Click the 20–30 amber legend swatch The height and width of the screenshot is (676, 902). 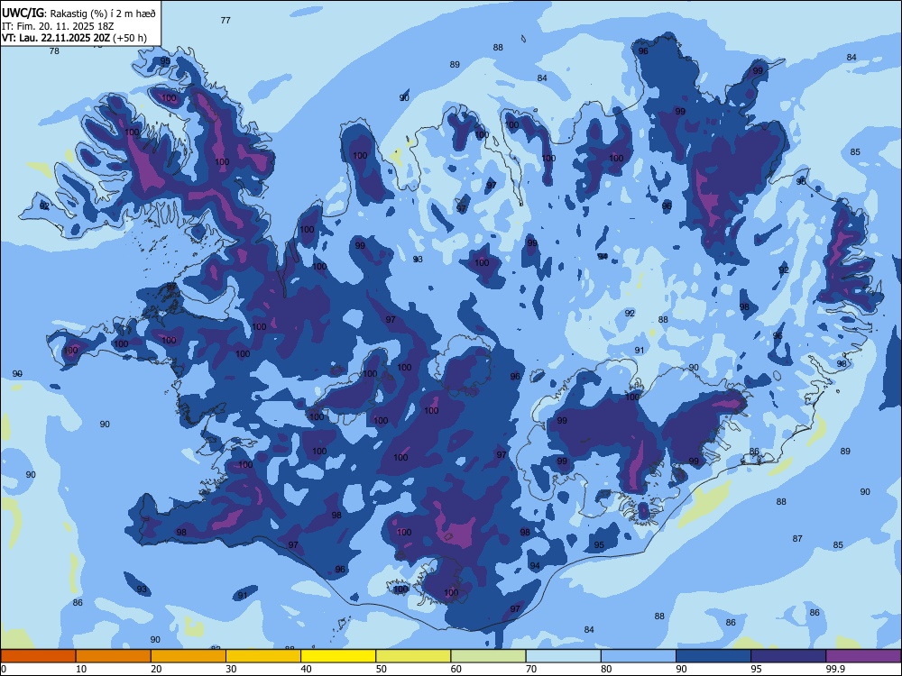tap(189, 656)
